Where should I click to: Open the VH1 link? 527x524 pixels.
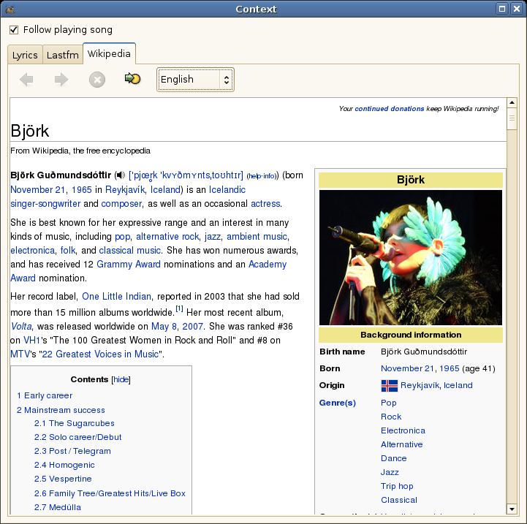click(x=31, y=340)
